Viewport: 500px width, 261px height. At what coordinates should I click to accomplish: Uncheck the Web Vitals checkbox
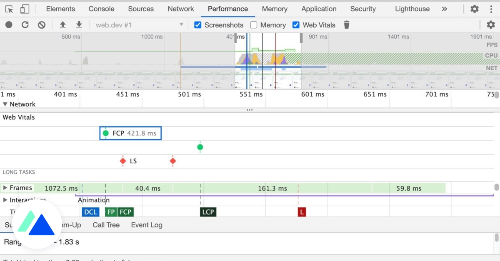(x=296, y=25)
